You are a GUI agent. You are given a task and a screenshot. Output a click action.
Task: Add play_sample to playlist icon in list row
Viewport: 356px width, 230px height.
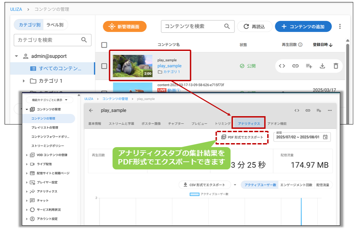tap(309, 66)
